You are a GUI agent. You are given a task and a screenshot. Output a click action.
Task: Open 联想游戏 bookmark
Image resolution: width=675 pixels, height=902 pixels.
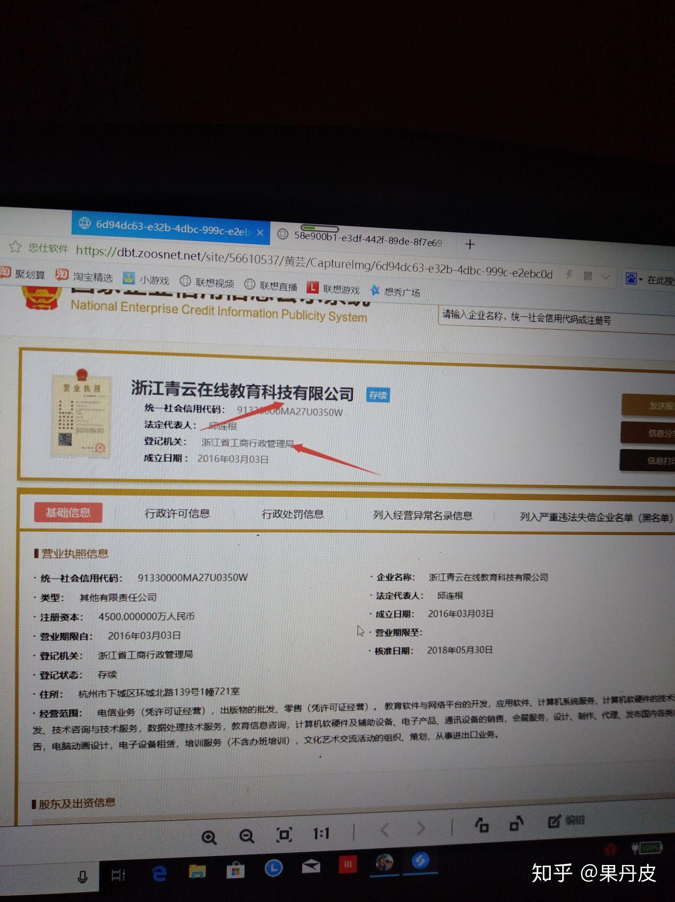334,288
